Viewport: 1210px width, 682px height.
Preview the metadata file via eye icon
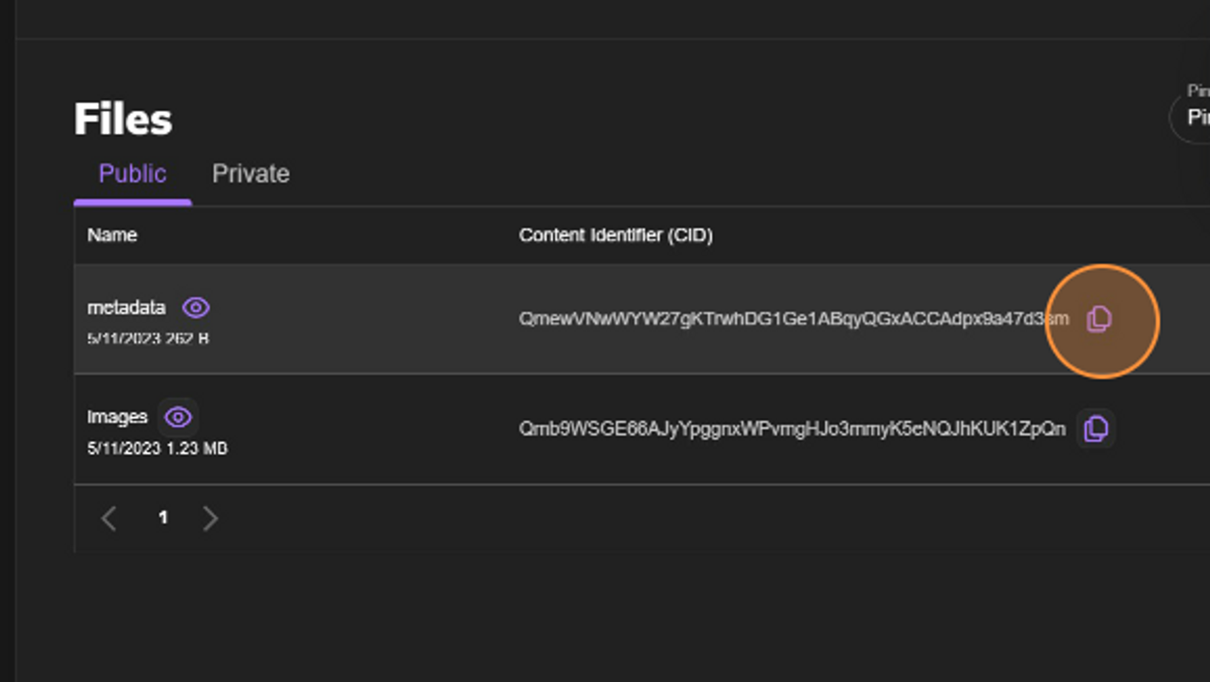196,308
